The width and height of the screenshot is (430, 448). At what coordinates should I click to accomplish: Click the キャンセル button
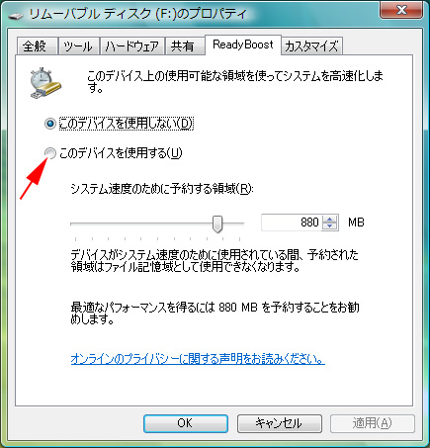(280, 423)
